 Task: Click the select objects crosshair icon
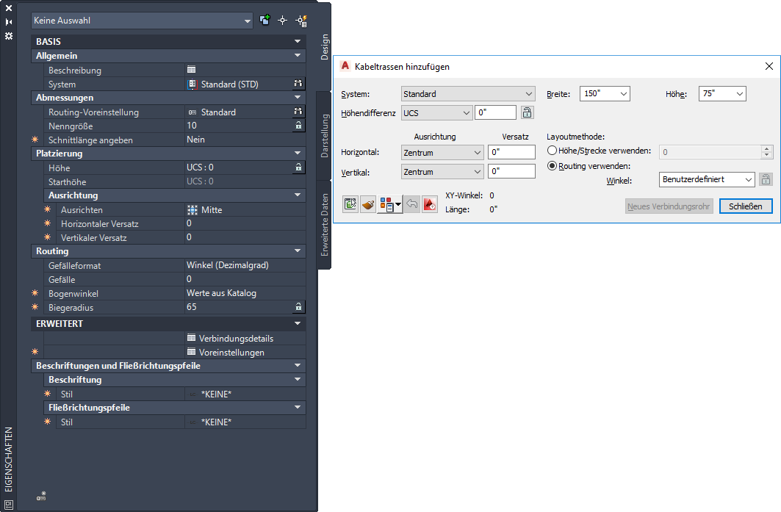[282, 21]
